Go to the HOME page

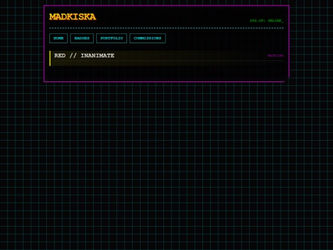pos(59,38)
